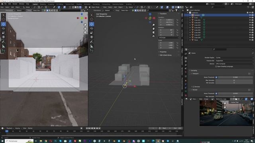Open Add menu in right viewport header
This screenshot has width=255, height=143.
(x=115, y=7)
